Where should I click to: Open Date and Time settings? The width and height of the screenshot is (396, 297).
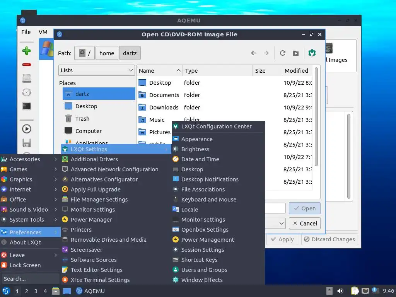tap(218, 159)
